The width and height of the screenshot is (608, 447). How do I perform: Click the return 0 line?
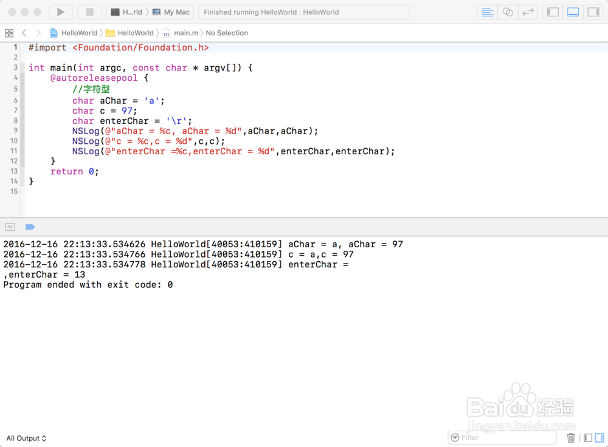pyautogui.click(x=74, y=171)
